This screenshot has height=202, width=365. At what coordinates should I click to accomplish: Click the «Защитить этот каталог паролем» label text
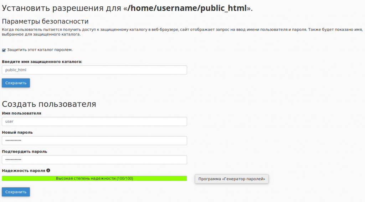pos(40,50)
